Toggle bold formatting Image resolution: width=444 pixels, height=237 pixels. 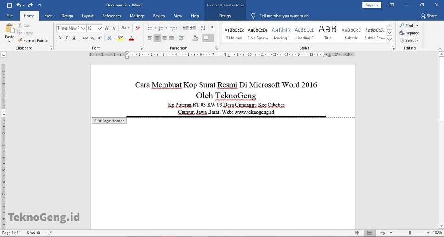pos(59,38)
